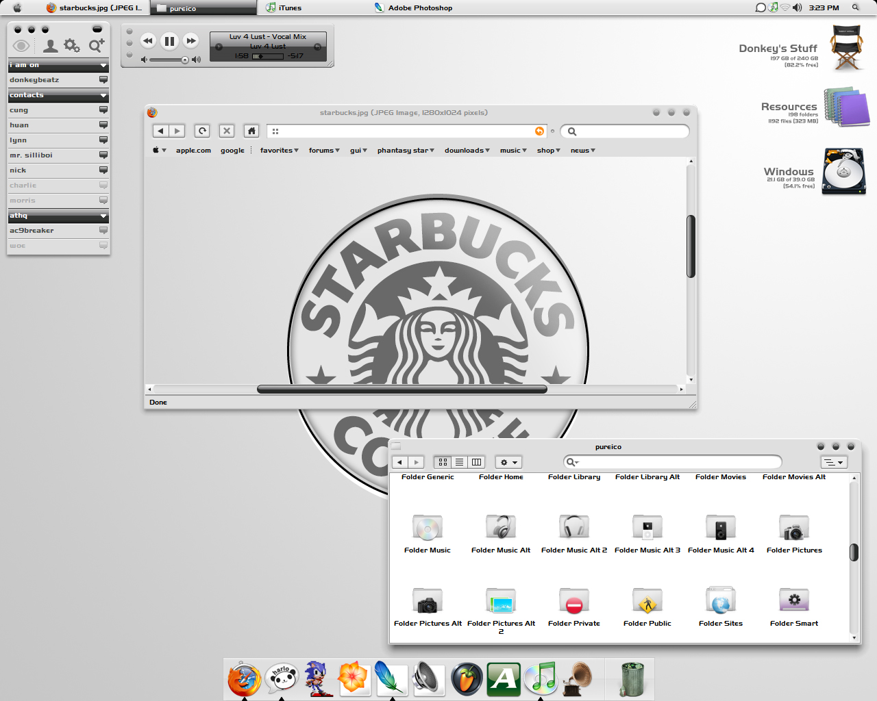Viewport: 877px width, 701px height.
Task: Stop loading with the X button
Action: pyautogui.click(x=227, y=131)
